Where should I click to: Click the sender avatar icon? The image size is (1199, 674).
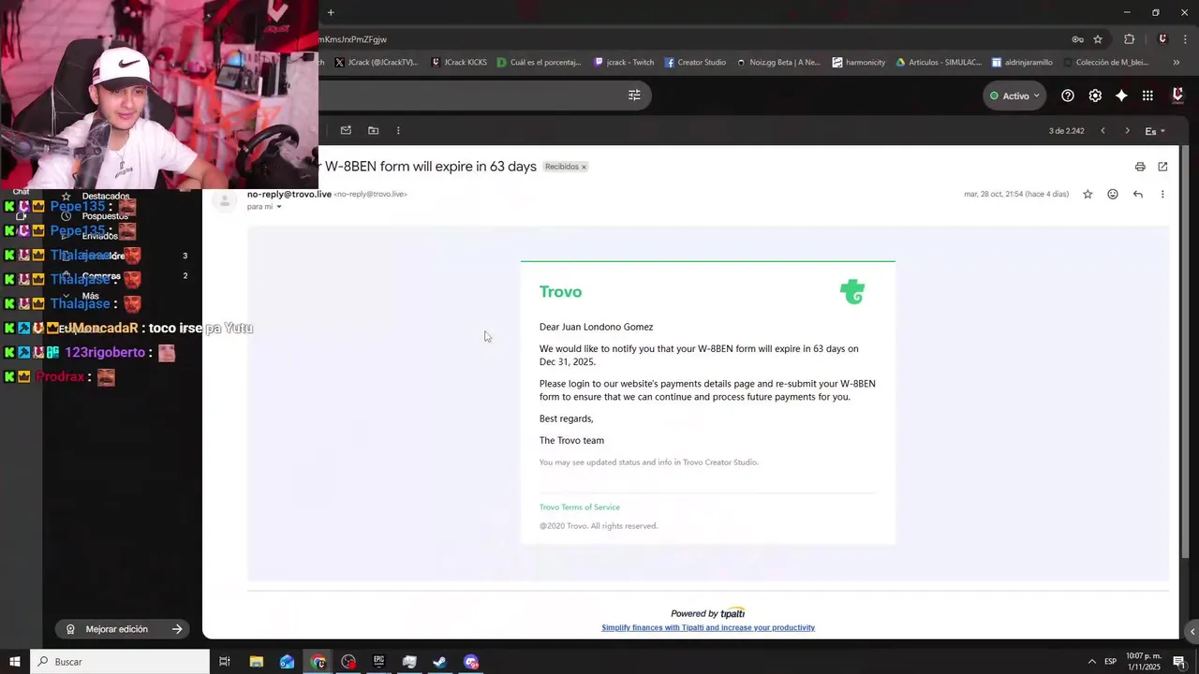(x=225, y=200)
